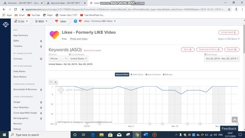The width and height of the screenshot is (245, 138).
Task: Open the About this report link
Action: [x=92, y=51]
